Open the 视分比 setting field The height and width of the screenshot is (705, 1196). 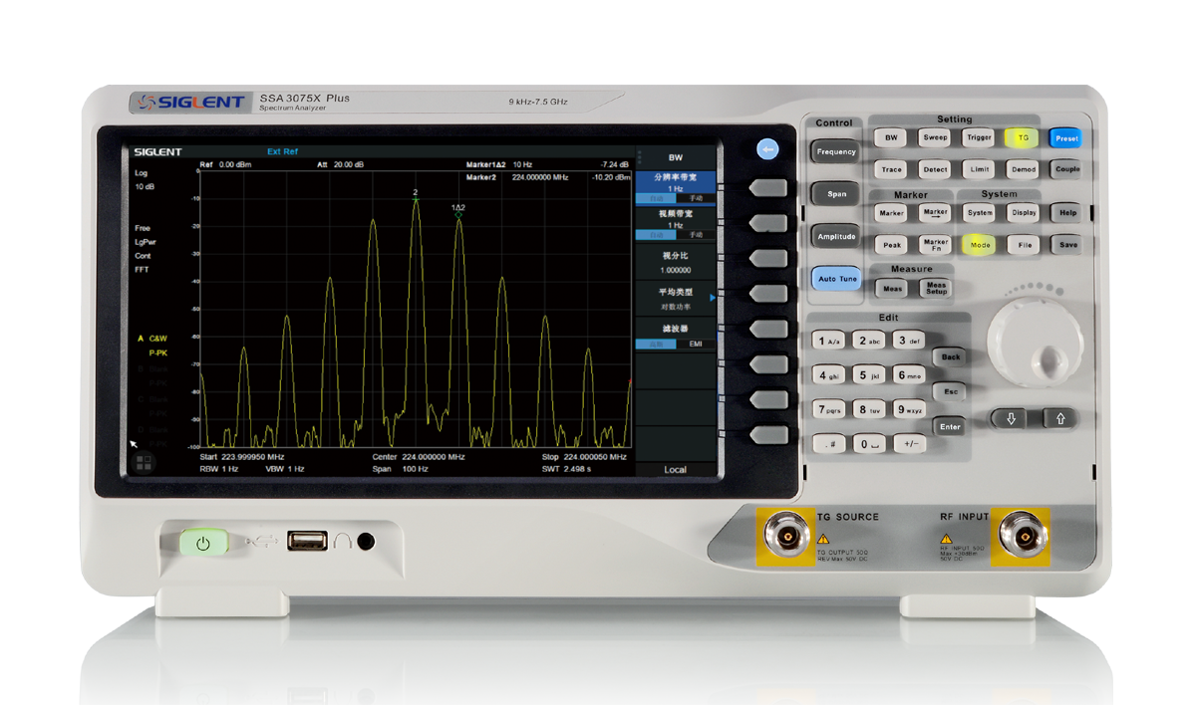[675, 263]
